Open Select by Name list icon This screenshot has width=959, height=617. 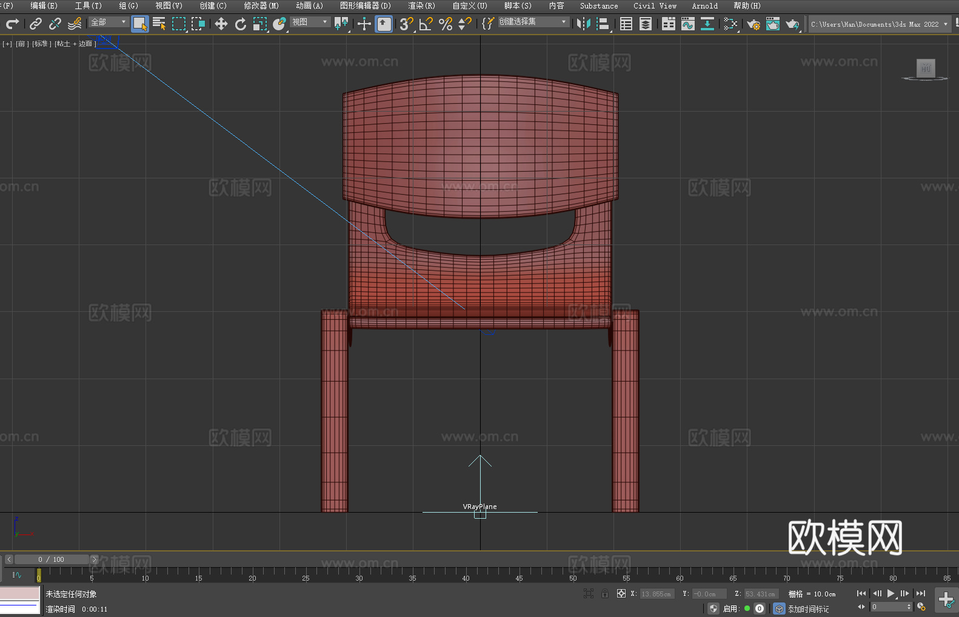[x=159, y=24]
